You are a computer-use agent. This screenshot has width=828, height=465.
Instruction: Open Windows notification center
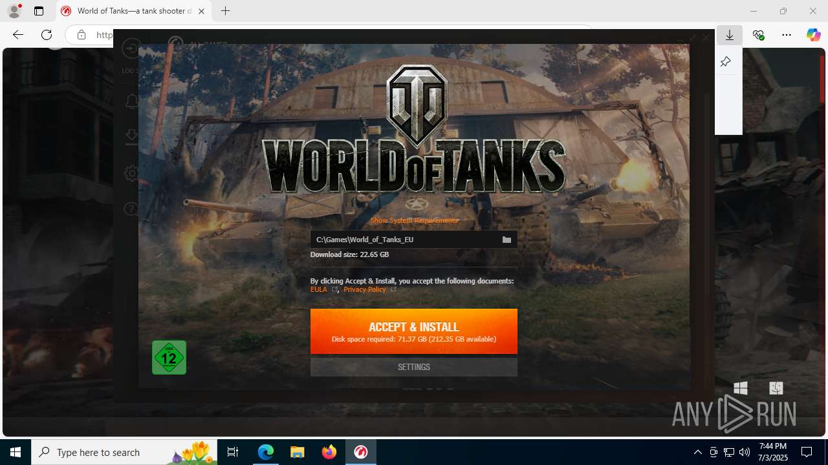click(x=807, y=452)
